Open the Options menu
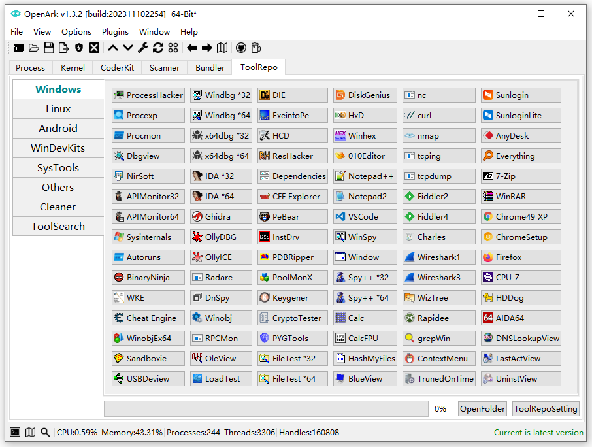Image resolution: width=592 pixels, height=447 pixels. (76, 32)
